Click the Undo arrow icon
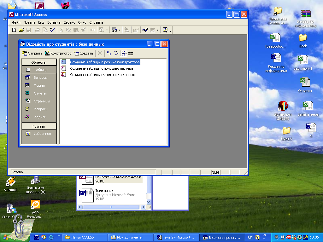Viewport: 323px width, 242px height. click(x=92, y=30)
